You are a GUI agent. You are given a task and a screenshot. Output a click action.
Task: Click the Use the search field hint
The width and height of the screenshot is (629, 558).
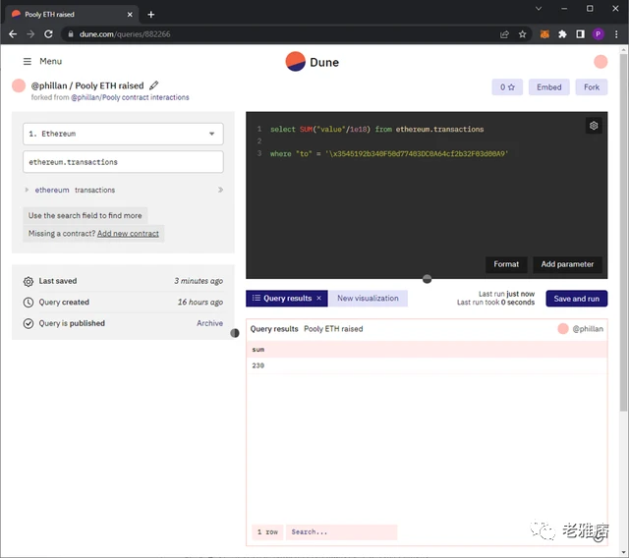point(86,215)
